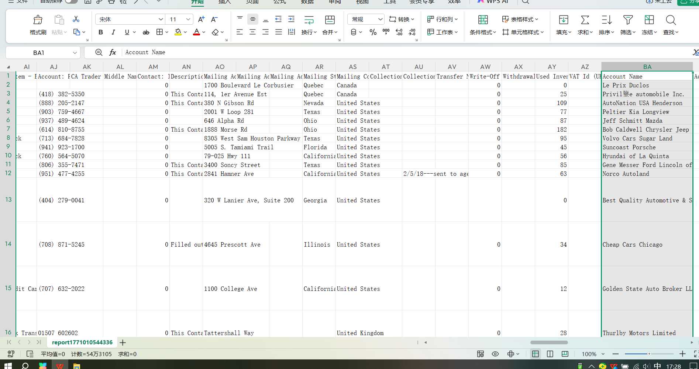Click the fill color paint bucket swatch

tap(178, 32)
